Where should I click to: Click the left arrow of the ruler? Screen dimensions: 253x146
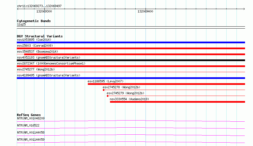pos(18,9)
